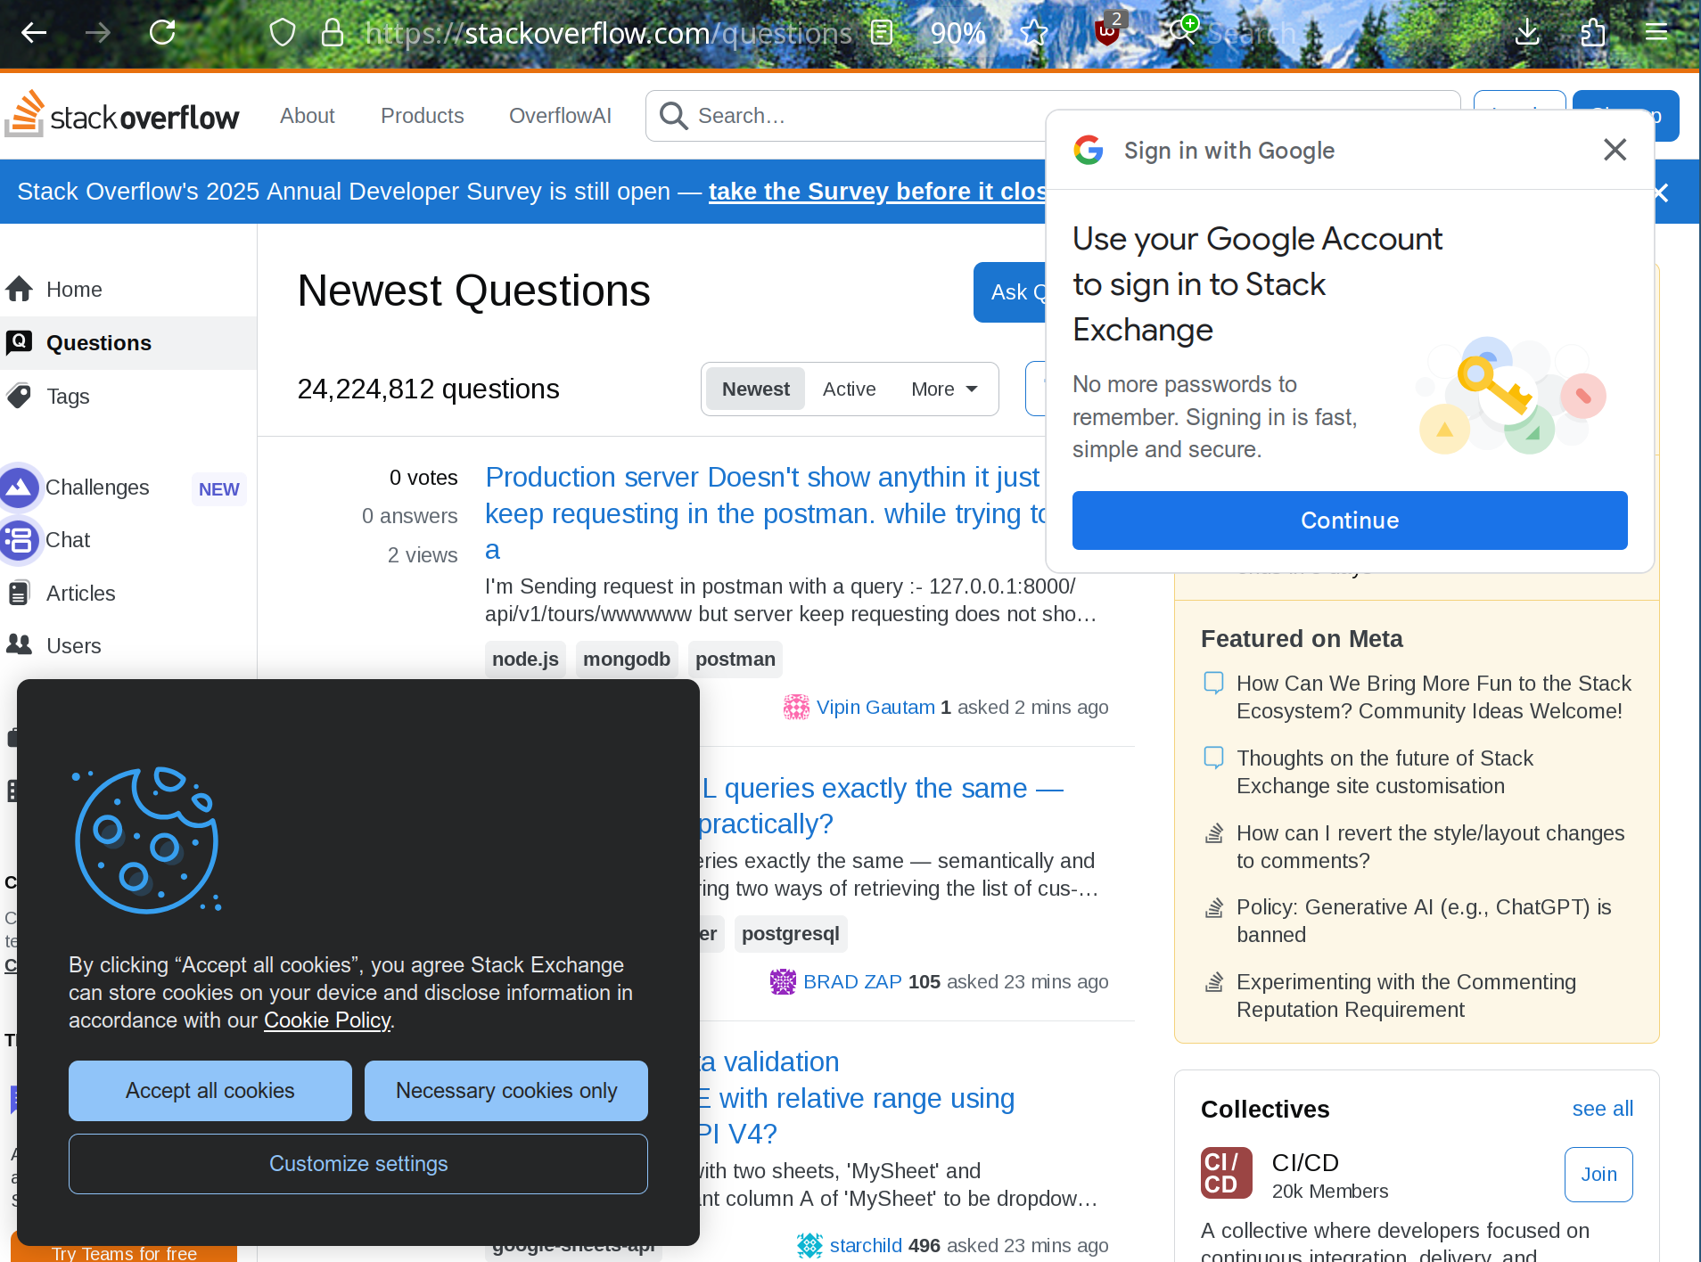Image resolution: width=1701 pixels, height=1262 pixels.
Task: Click BRAD ZAP's avatar image
Action: (x=783, y=981)
